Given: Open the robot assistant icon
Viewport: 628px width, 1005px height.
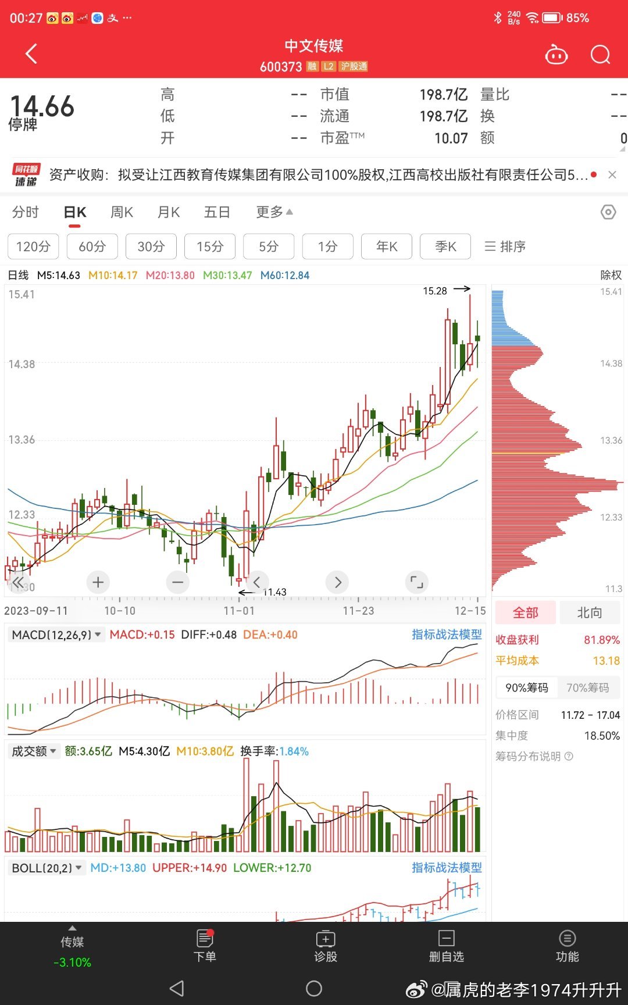Looking at the screenshot, I should [x=556, y=55].
